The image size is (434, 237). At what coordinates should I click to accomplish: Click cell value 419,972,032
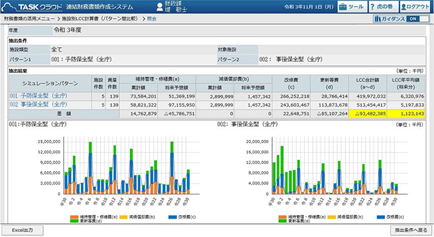click(368, 97)
